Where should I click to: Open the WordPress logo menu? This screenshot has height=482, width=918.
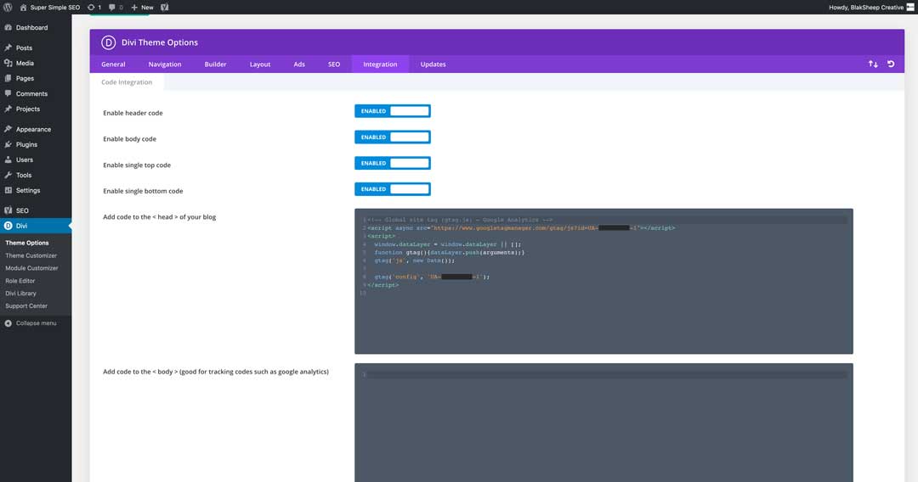(x=8, y=7)
